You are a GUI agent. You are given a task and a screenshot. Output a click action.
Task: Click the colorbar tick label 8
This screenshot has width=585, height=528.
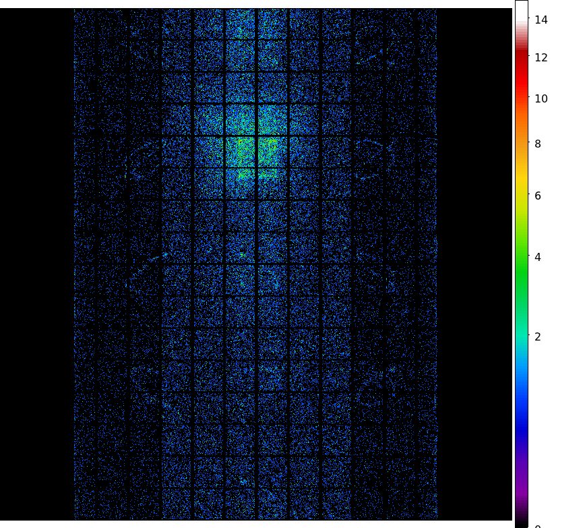click(537, 144)
